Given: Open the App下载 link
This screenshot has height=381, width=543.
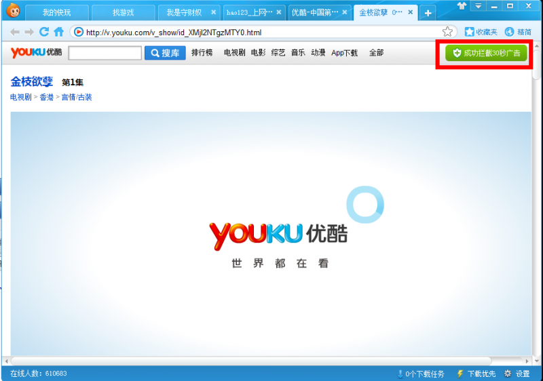Looking at the screenshot, I should [344, 53].
